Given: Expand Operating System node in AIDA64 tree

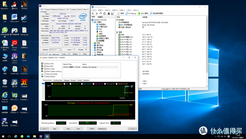Looking at the screenshot, I should tap(92, 45).
